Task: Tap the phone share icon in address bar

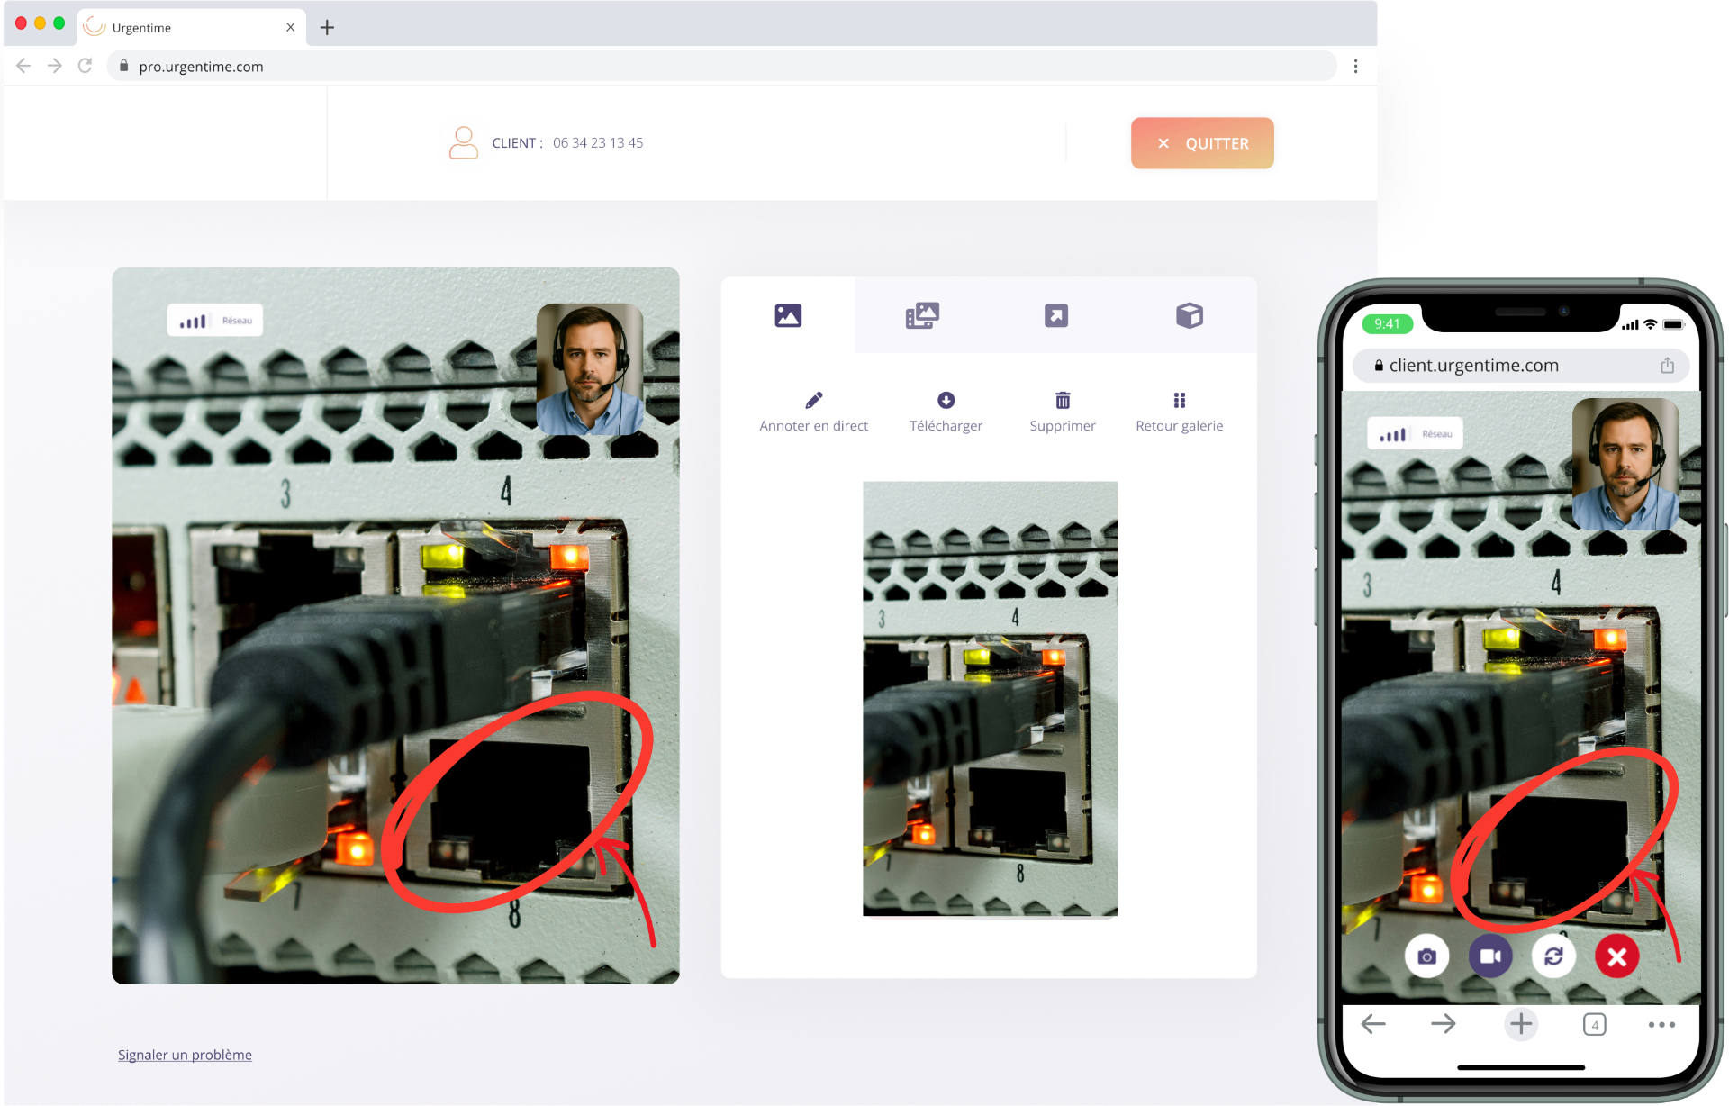Action: coord(1668,365)
